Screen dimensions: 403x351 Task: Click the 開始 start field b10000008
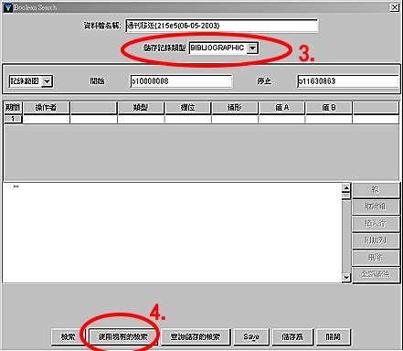[x=181, y=81]
